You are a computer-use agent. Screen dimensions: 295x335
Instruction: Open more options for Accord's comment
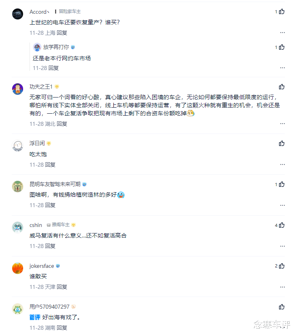pyautogui.click(x=282, y=33)
